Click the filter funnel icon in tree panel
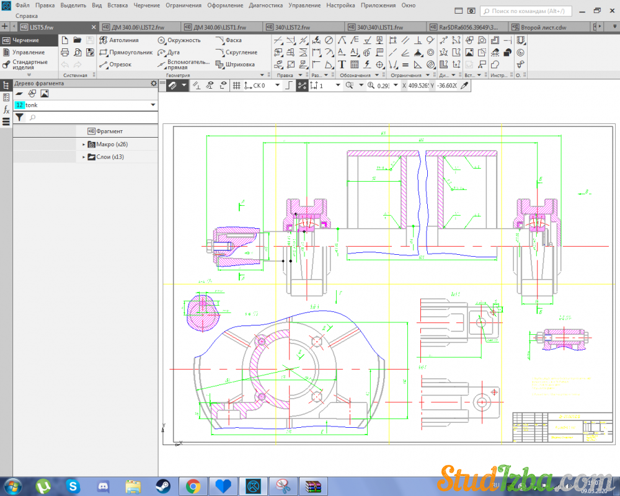This screenshot has width=620, height=496. tap(19, 117)
